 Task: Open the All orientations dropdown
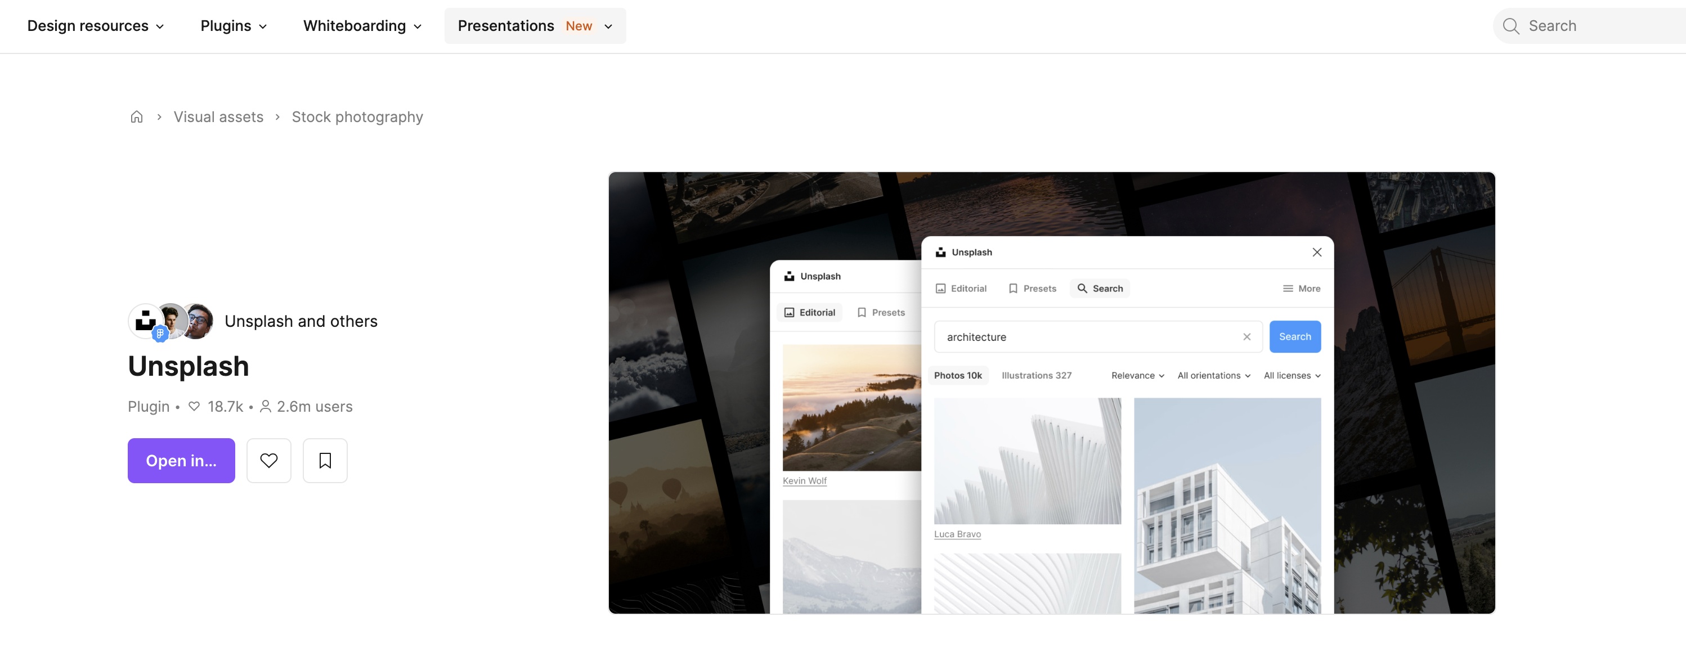[1214, 376]
